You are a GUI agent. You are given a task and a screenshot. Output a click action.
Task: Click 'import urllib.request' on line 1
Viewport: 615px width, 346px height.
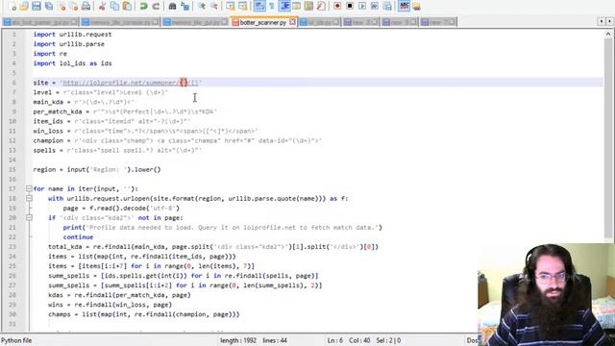(73, 35)
